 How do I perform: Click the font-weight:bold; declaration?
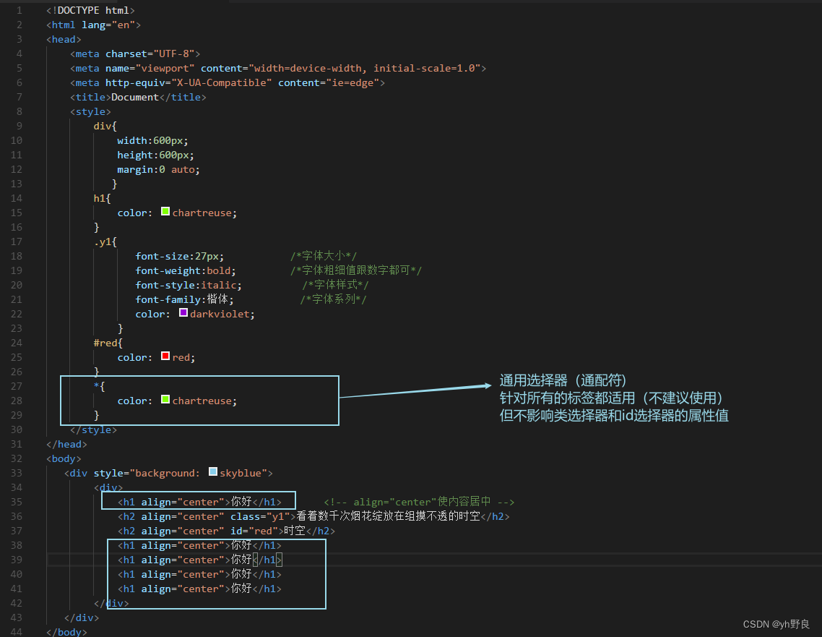pos(186,270)
